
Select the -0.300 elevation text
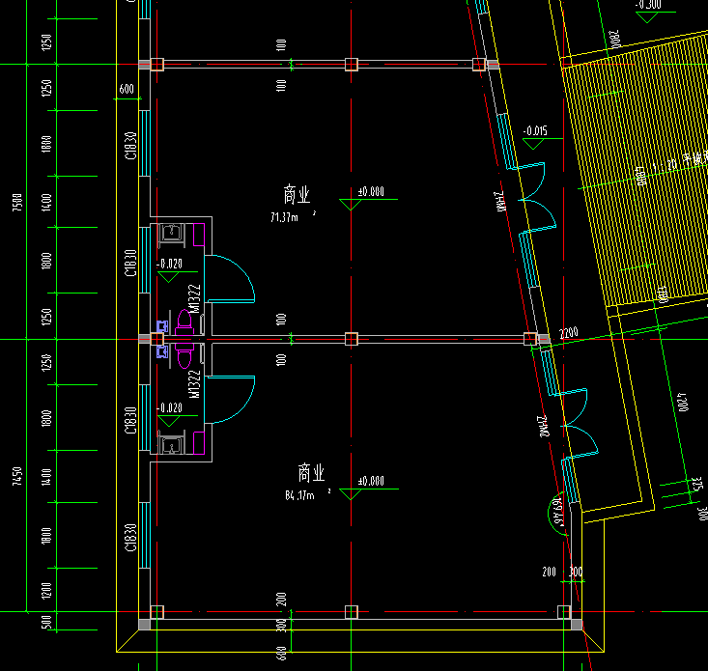pyautogui.click(x=648, y=5)
